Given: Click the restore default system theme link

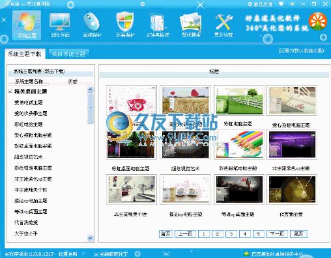Looking at the screenshot, I should (301, 51).
